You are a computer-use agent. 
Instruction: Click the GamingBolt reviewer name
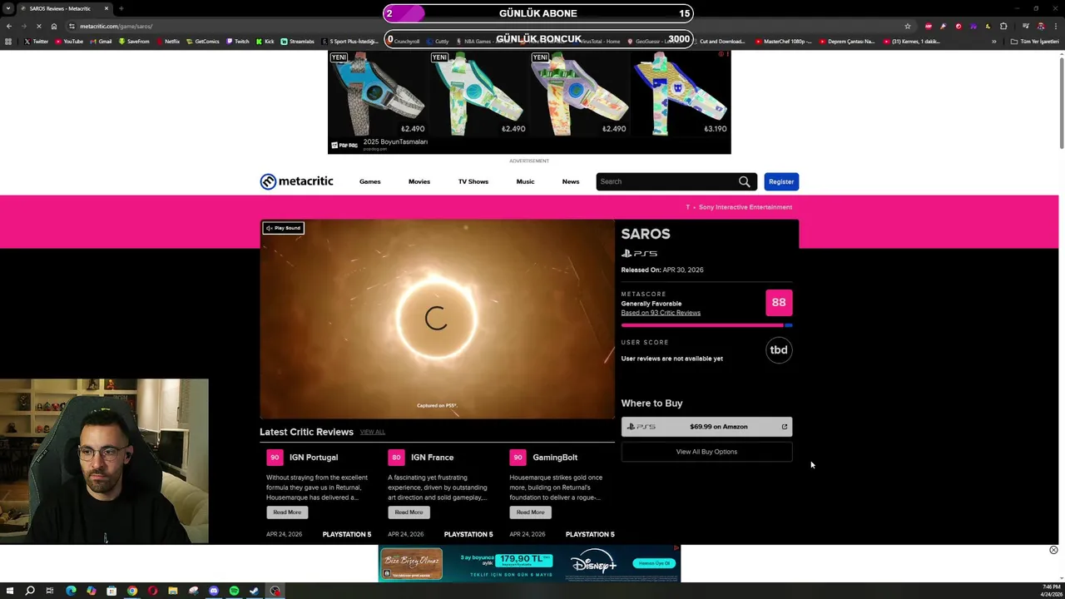pyautogui.click(x=555, y=458)
